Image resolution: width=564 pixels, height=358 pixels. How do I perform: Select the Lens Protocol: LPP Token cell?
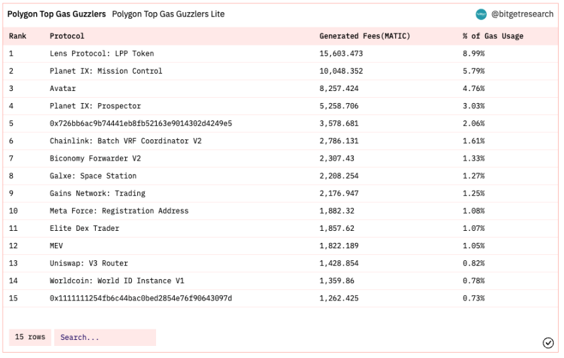[102, 54]
